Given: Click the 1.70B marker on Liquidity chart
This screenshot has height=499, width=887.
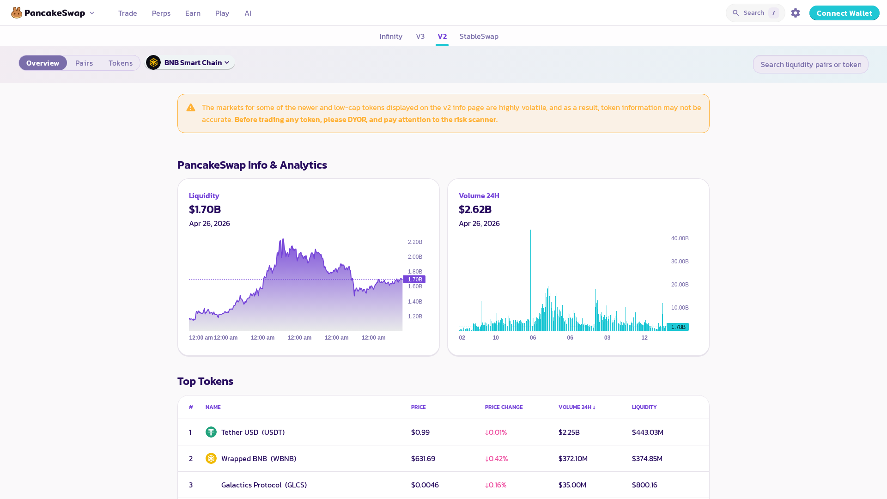Looking at the screenshot, I should [x=414, y=280].
